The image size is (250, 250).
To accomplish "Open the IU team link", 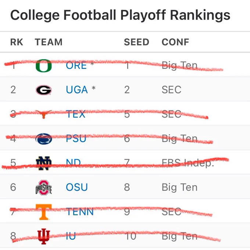I will click(71, 236).
